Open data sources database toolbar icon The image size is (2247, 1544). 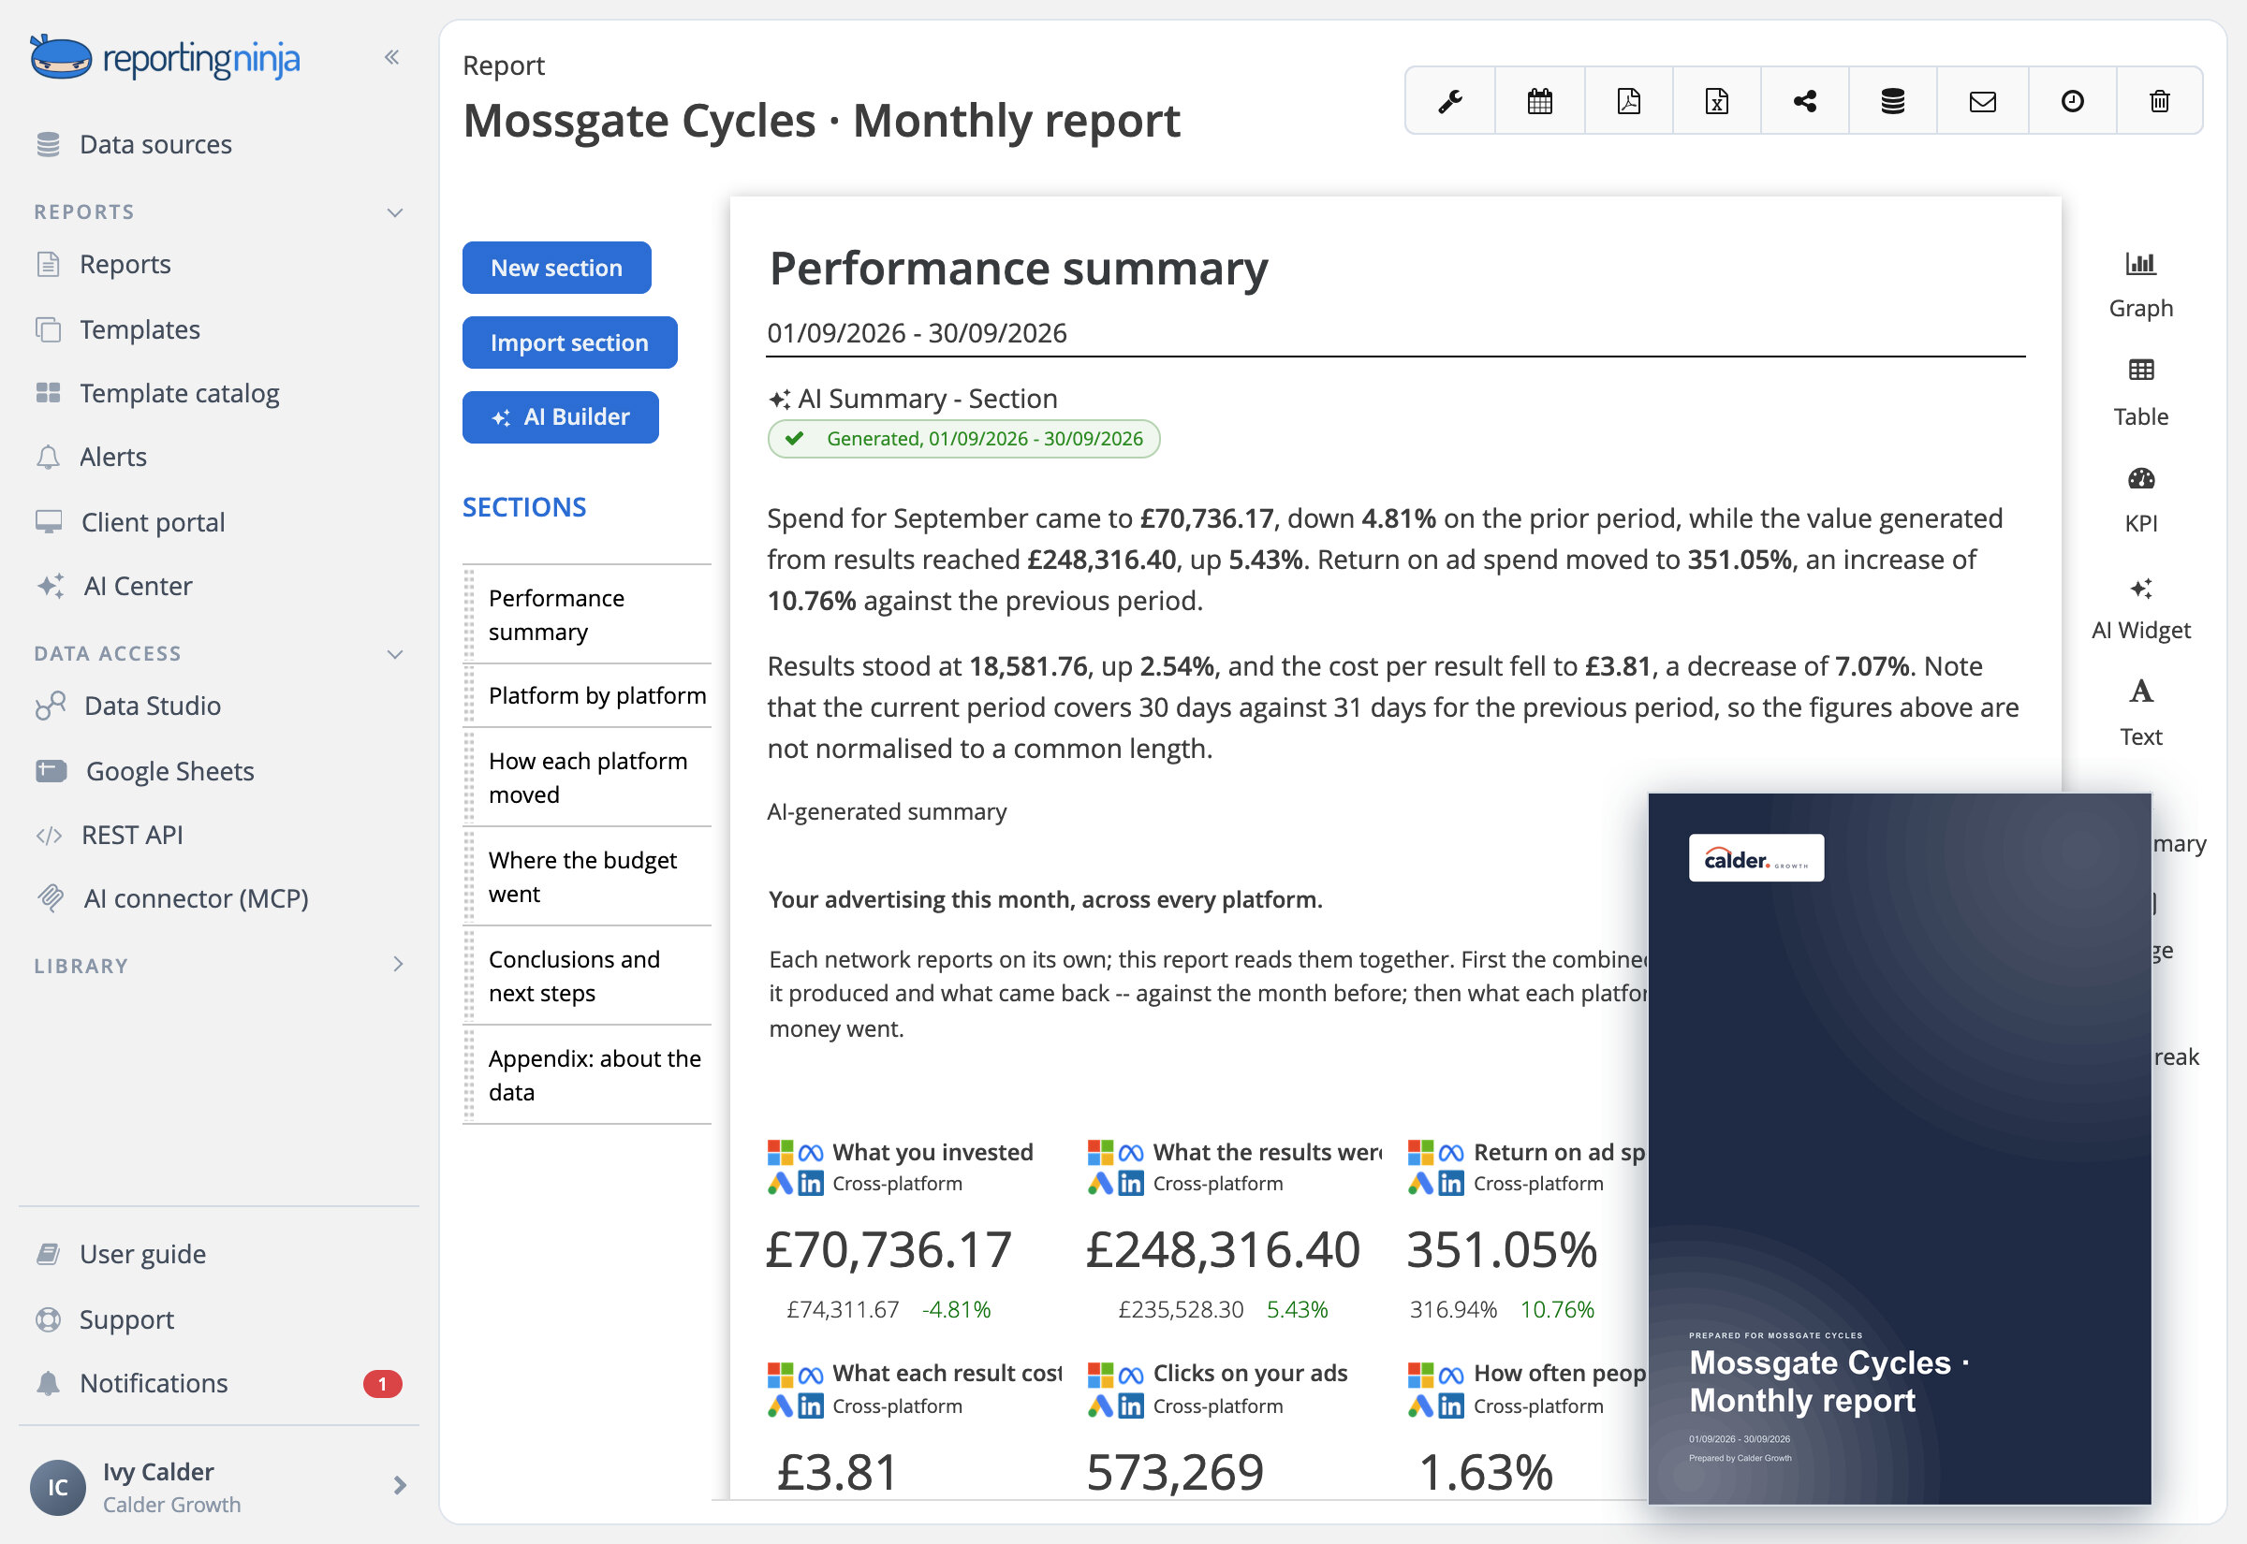pos(1892,101)
